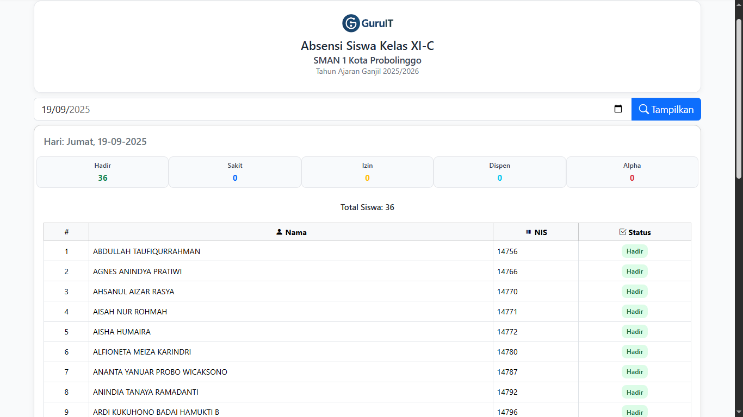
Task: Click the Absensi Siswa Kelas XI-C heading
Action: pyautogui.click(x=367, y=46)
